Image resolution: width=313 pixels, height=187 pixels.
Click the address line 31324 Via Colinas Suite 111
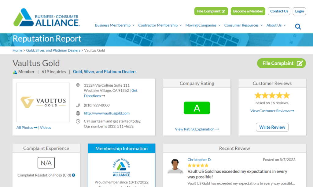point(107,85)
